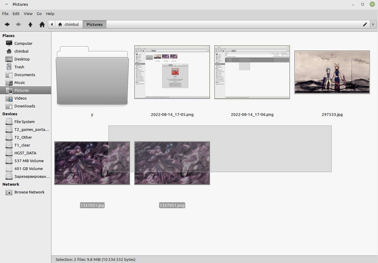The width and height of the screenshot is (378, 263).
Task: Go up to parent folder
Action: pyautogui.click(x=30, y=24)
